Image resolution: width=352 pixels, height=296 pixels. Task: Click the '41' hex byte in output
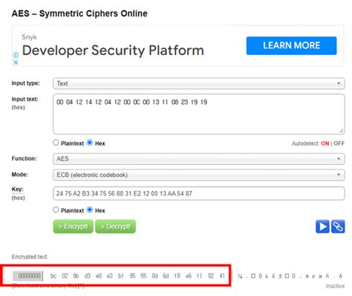(x=222, y=276)
